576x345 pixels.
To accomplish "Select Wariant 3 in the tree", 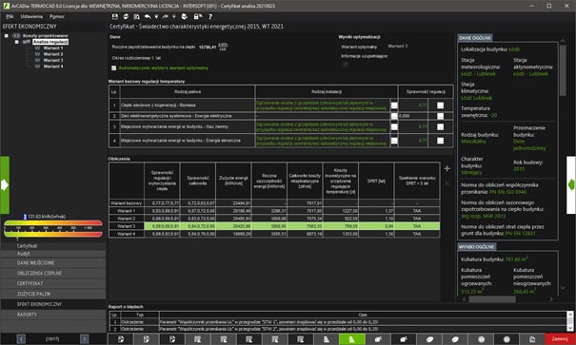I will pos(53,60).
